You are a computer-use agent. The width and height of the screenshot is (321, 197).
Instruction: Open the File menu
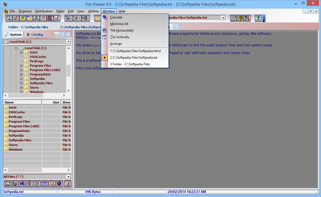coord(12,11)
